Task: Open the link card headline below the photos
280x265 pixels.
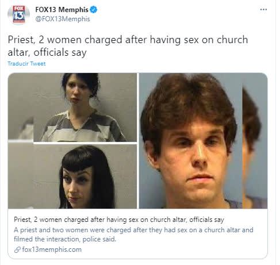Action: click(119, 220)
